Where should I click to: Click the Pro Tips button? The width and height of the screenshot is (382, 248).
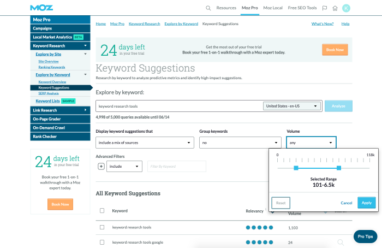[x=365, y=237]
